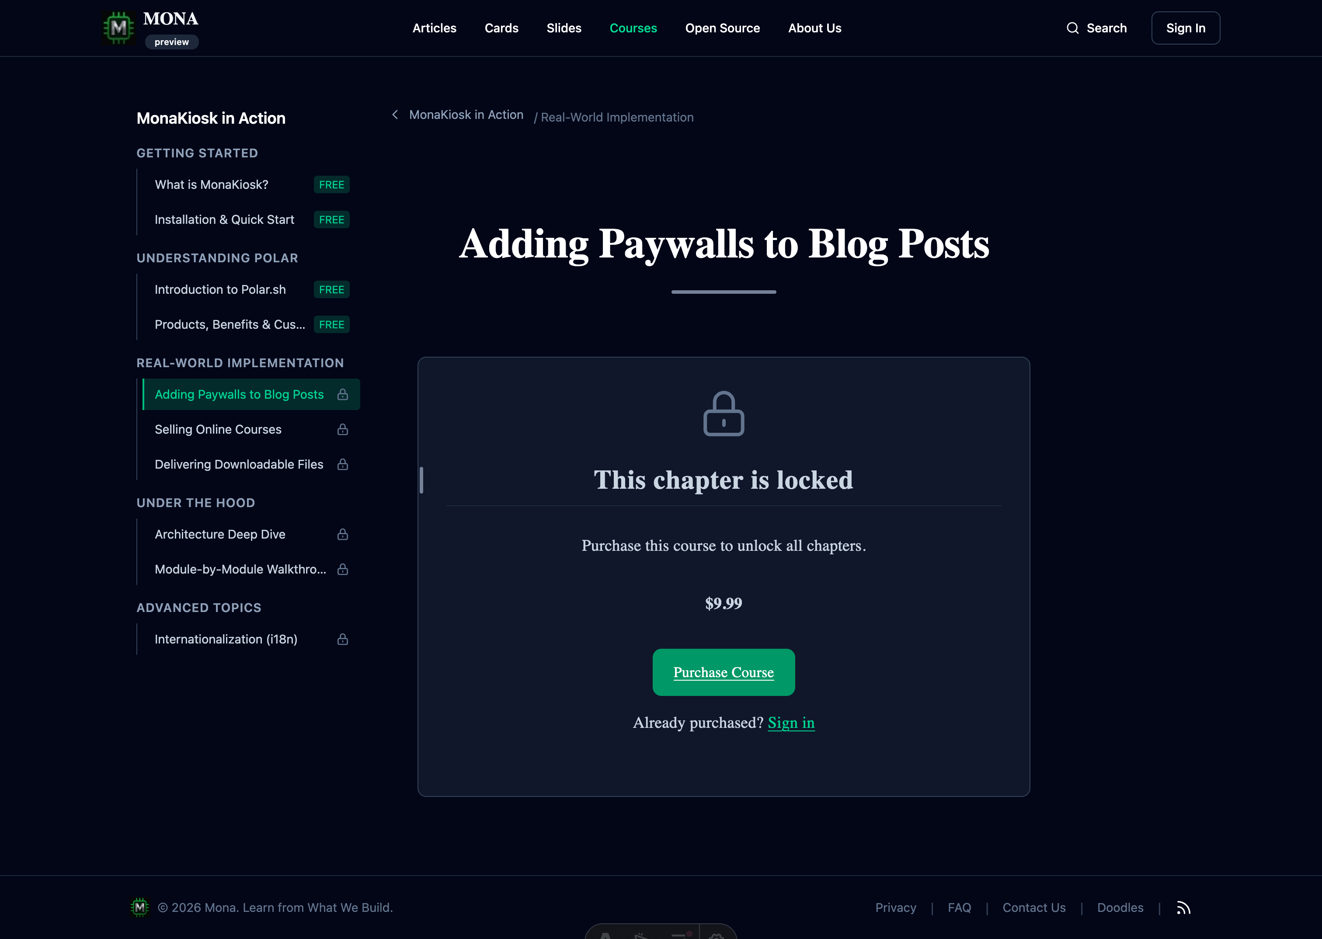Image resolution: width=1322 pixels, height=939 pixels.
Task: Click the RSS feed icon in footer
Action: click(1183, 908)
